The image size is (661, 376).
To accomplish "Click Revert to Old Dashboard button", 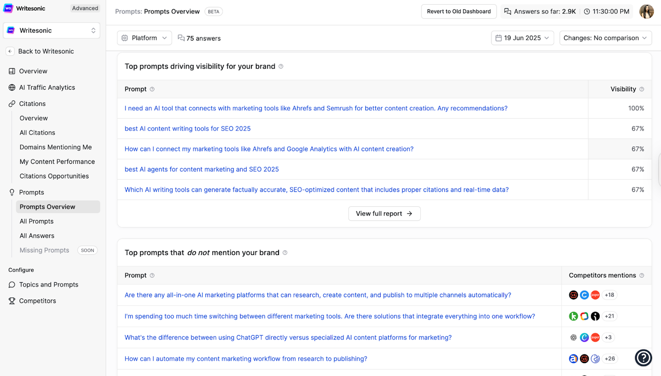I will click(x=459, y=11).
